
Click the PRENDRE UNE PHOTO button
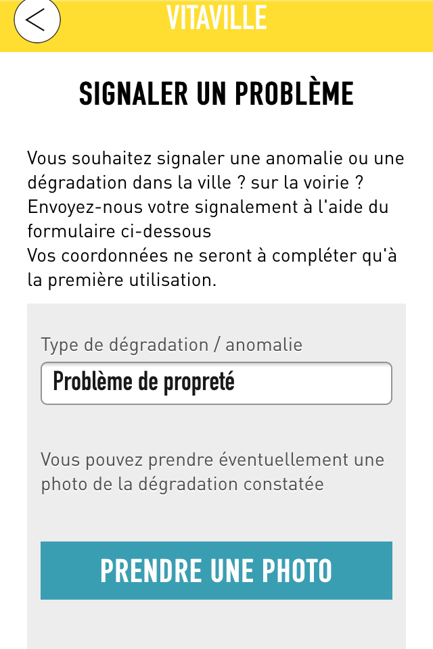tap(216, 571)
